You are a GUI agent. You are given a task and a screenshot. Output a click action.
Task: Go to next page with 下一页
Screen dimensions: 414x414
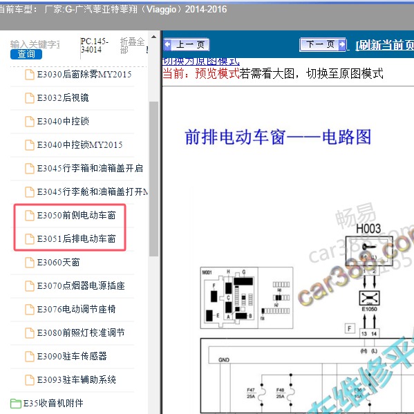(x=323, y=44)
